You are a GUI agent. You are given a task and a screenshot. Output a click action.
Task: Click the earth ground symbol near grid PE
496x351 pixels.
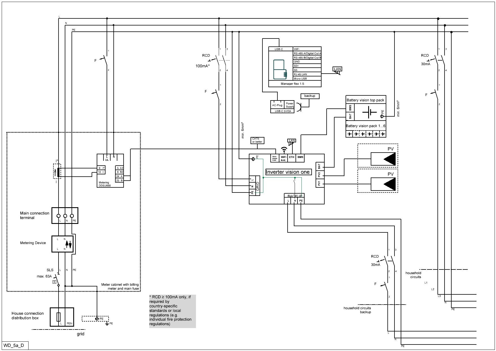(x=107, y=323)
